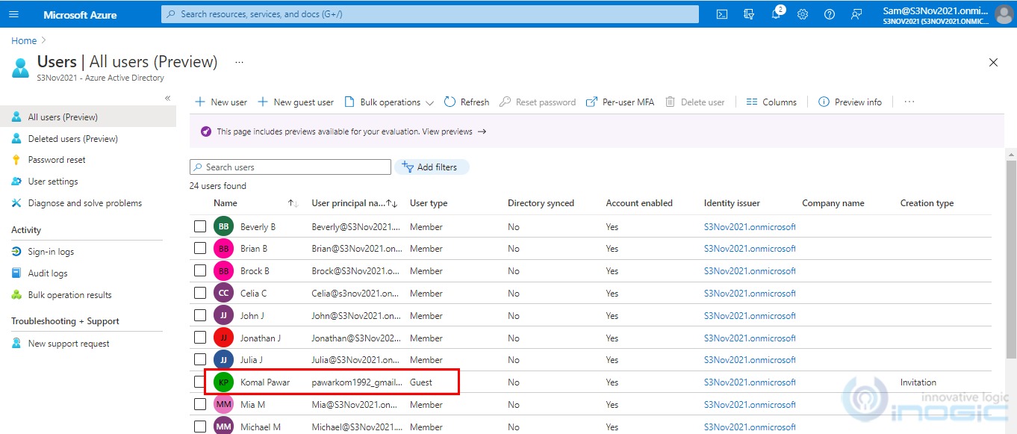The width and height of the screenshot is (1017, 434).
Task: Go to Deleted users (Preview)
Action: 72,139
